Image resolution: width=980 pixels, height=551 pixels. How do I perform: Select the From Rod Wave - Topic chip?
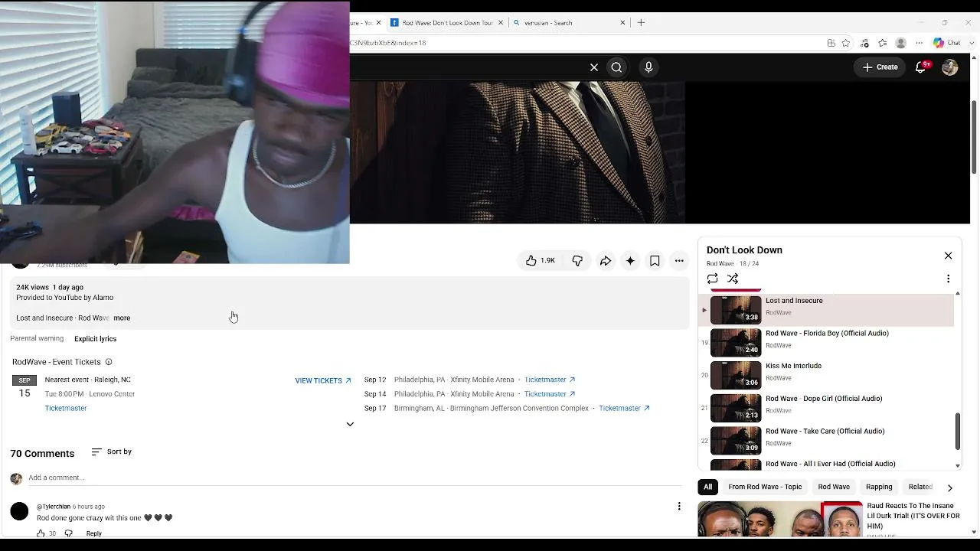(x=765, y=487)
